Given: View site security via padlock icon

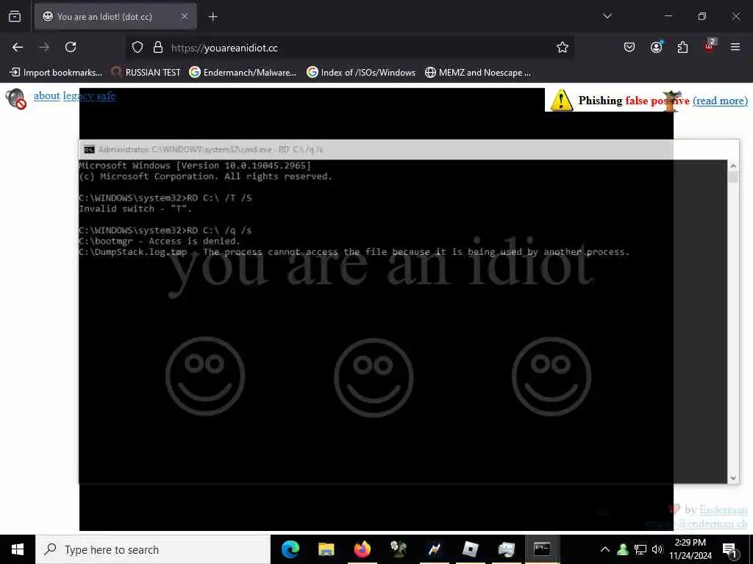Looking at the screenshot, I should 158,48.
